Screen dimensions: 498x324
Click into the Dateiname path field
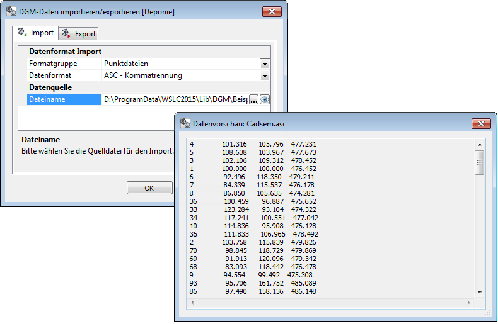(x=175, y=99)
